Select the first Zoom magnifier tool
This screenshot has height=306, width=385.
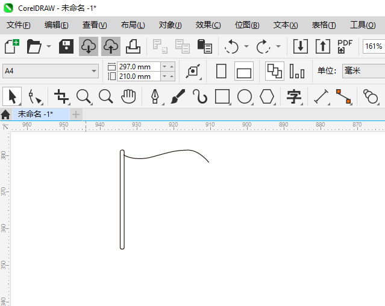pos(84,96)
